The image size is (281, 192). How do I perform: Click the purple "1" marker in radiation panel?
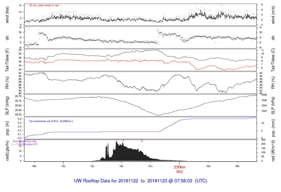tap(123, 141)
